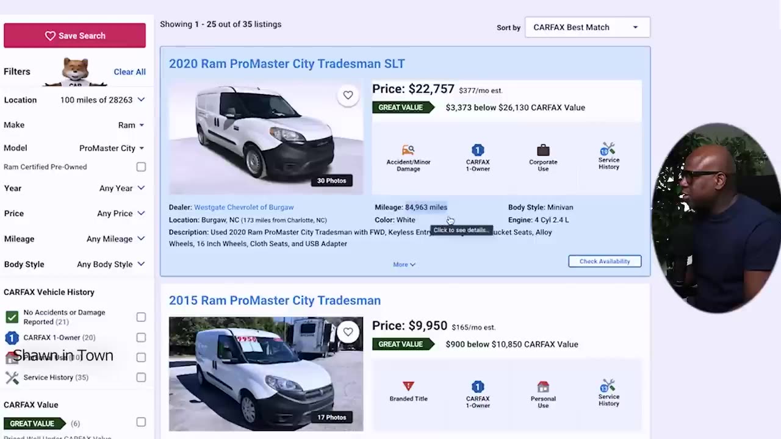The width and height of the screenshot is (781, 439).
Task: Expand More details on the 2020 listing
Action: pos(404,265)
